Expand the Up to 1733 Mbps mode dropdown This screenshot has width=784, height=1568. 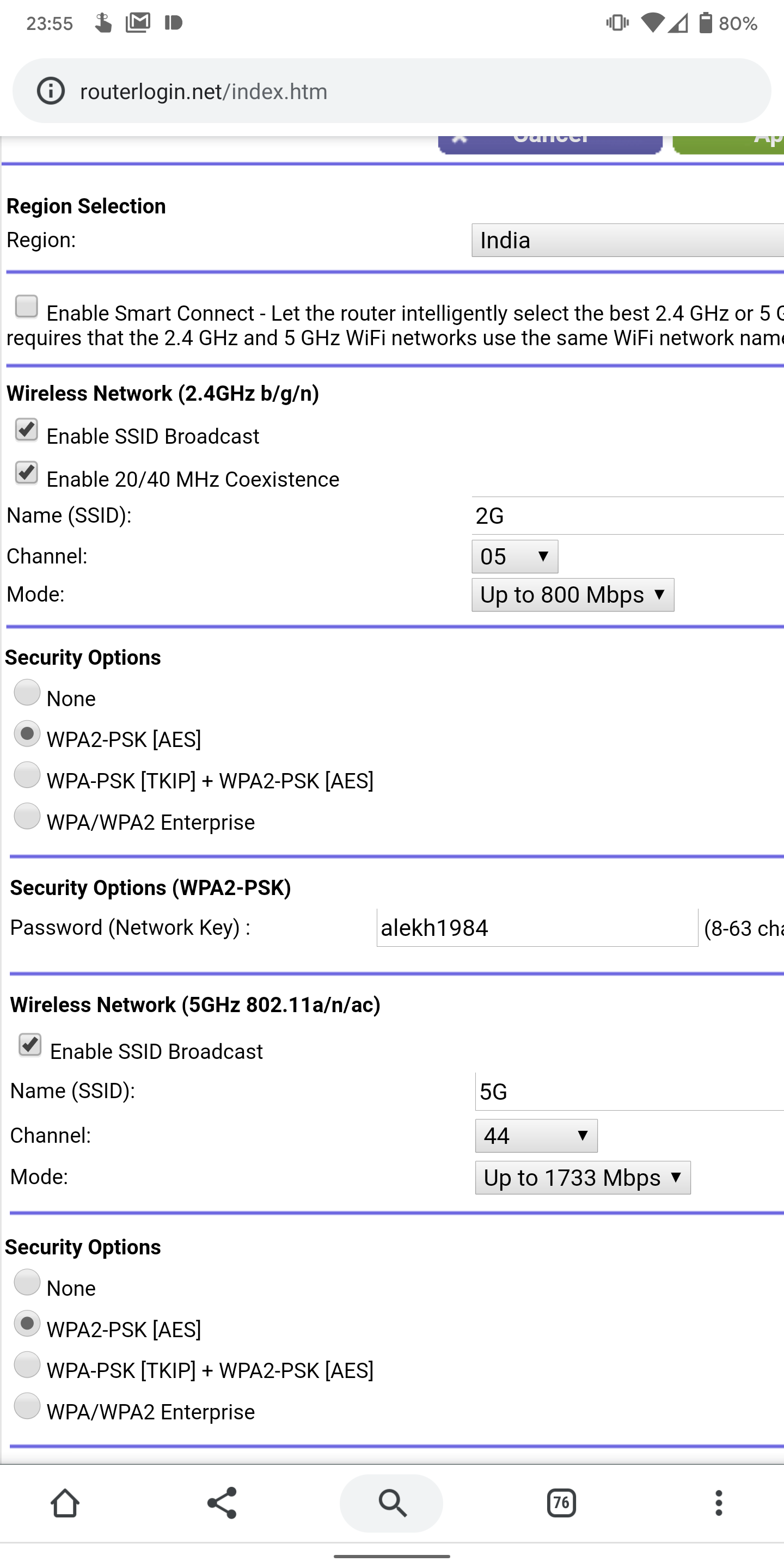583,1178
